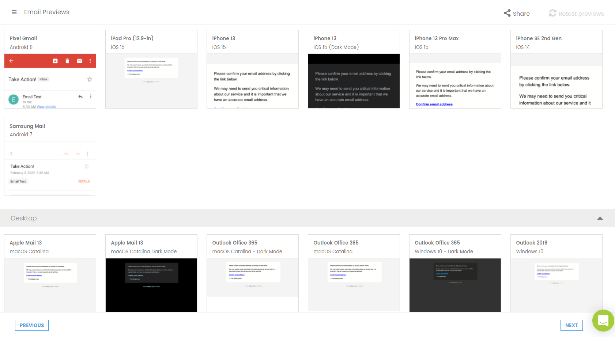
Task: Click the Retest previews label
Action: (x=581, y=14)
